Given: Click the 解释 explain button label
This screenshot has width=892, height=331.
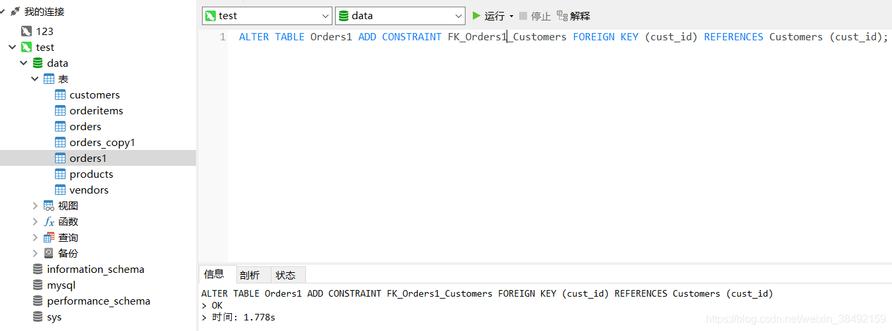Looking at the screenshot, I should 580,16.
